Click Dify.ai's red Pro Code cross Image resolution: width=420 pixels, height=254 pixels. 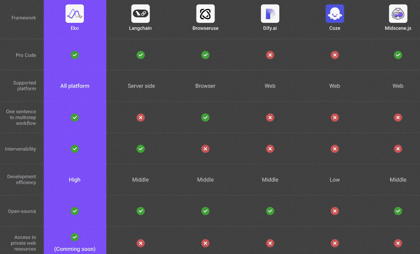(x=270, y=55)
